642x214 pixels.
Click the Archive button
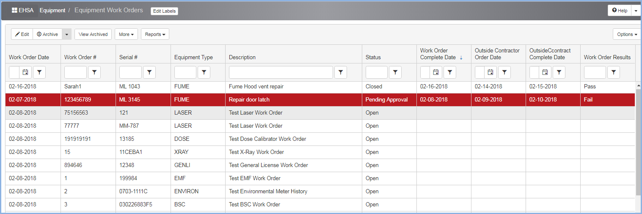click(x=47, y=34)
